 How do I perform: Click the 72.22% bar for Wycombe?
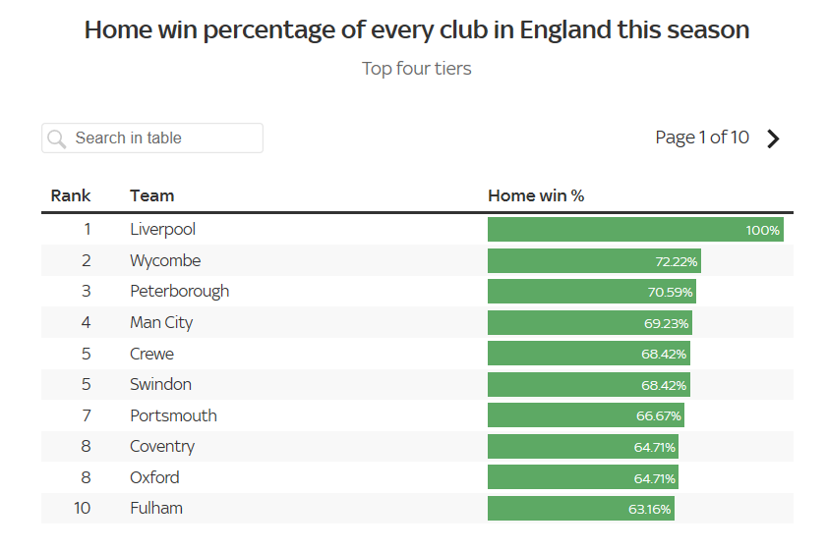point(594,261)
